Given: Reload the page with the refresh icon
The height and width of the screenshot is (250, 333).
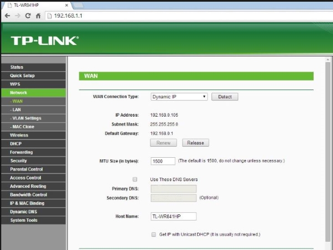Looking at the screenshot, I should pyautogui.click(x=28, y=16).
